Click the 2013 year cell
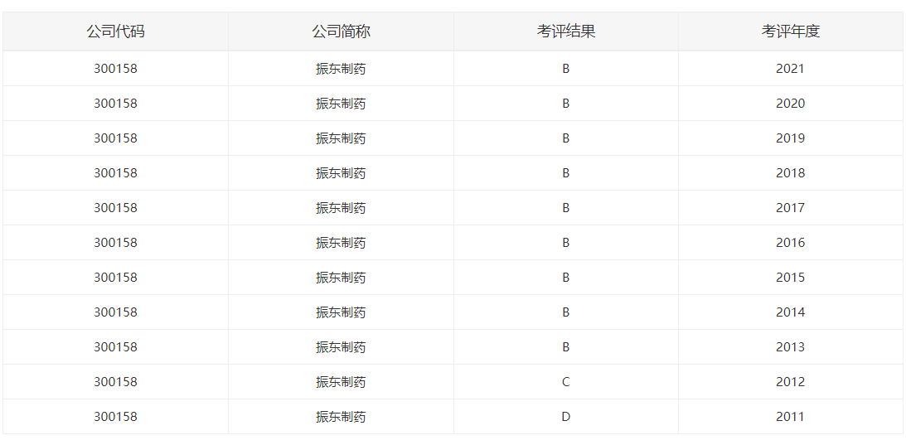The height and width of the screenshot is (445, 906). pos(790,347)
